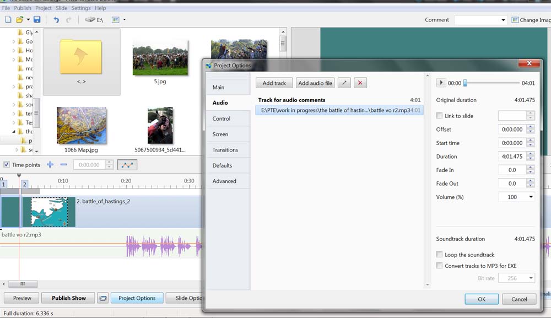Screen dimensions: 551x318
Task: Play the audio preview in Project Options
Action: [x=441, y=83]
